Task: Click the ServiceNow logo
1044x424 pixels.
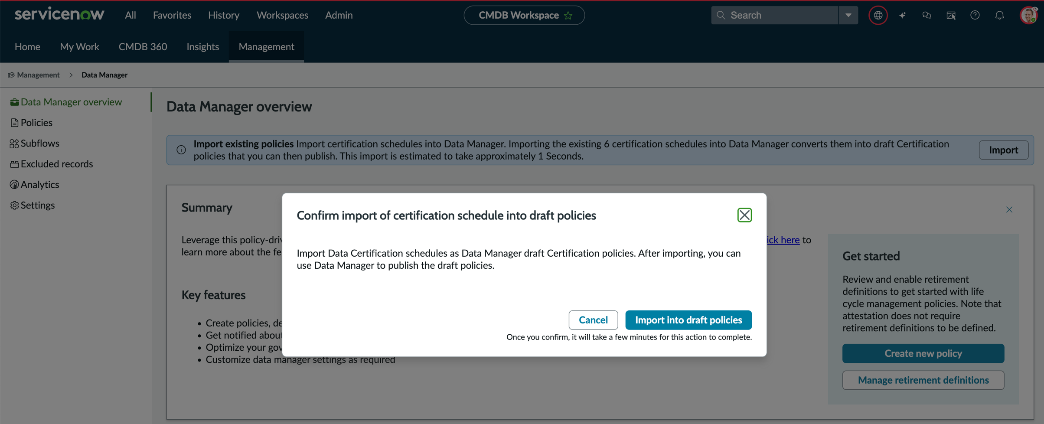Action: click(59, 15)
